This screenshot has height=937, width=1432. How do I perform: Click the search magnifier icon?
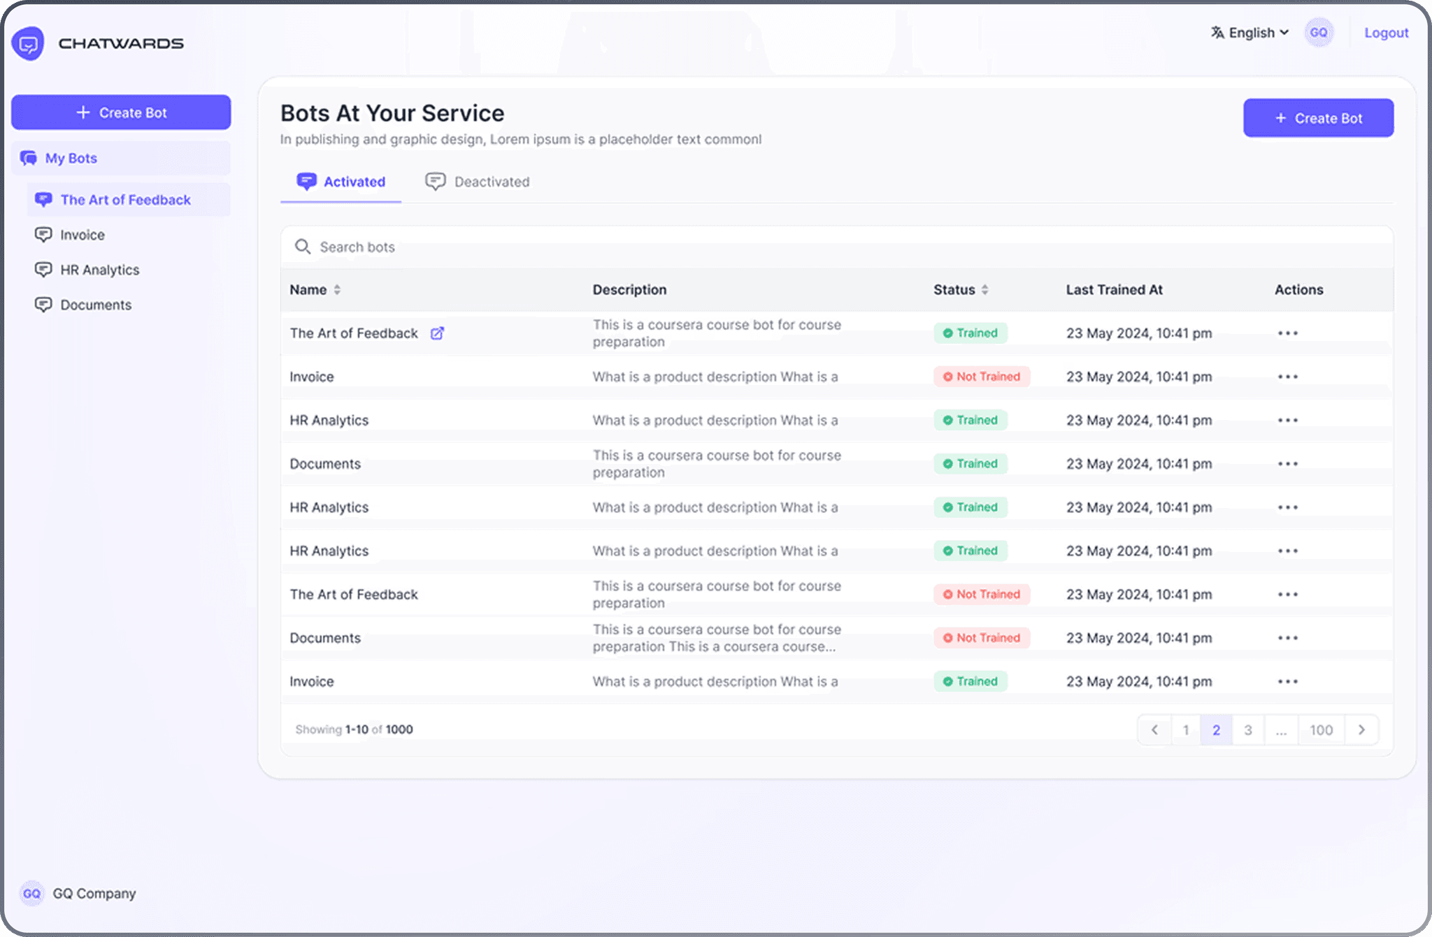click(x=302, y=247)
